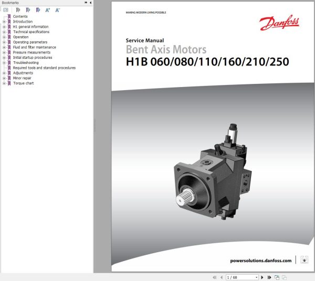
Task: Go to the Technical specifications bookmark
Action: (x=31, y=31)
